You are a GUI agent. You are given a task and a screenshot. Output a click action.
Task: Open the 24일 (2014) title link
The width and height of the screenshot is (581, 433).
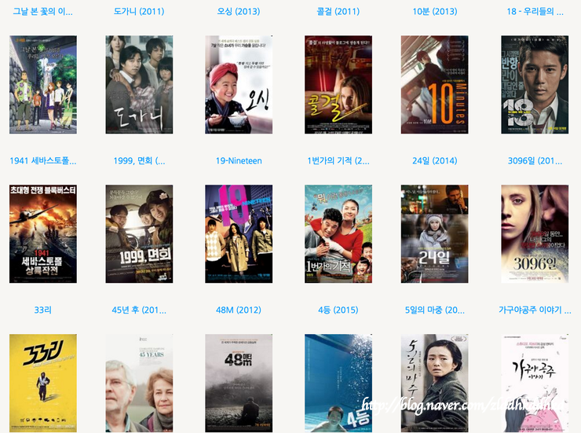435,160
